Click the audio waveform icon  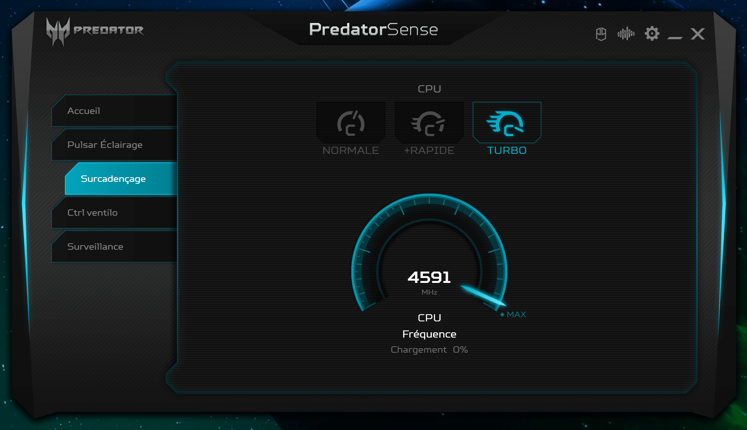626,34
